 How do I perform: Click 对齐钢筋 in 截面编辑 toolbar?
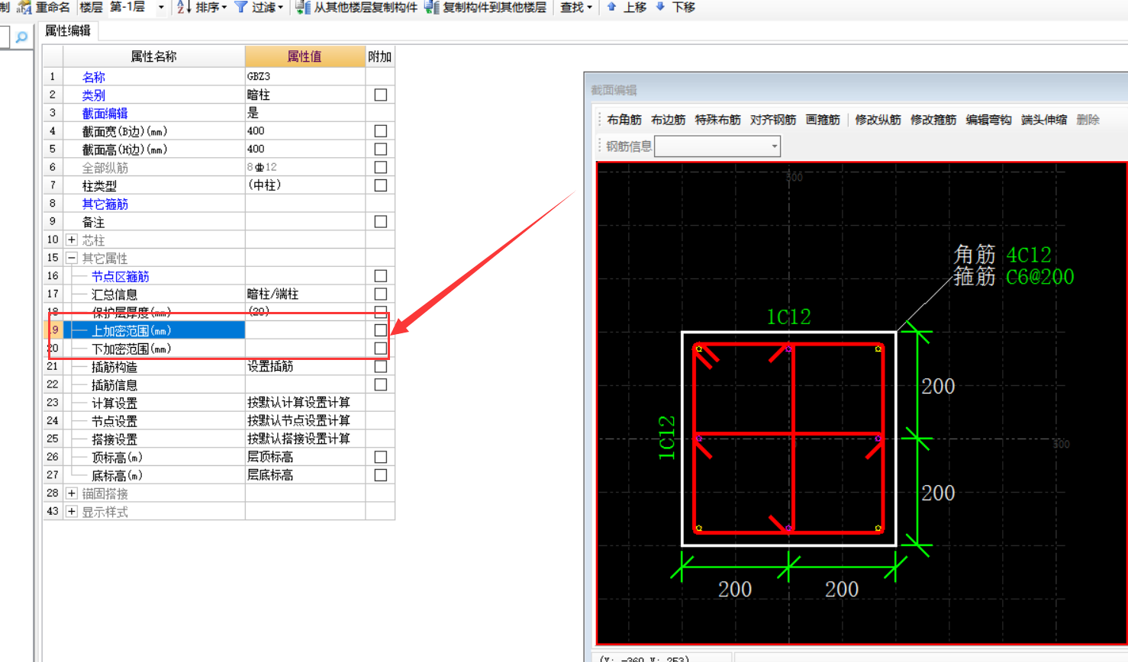pyautogui.click(x=772, y=120)
